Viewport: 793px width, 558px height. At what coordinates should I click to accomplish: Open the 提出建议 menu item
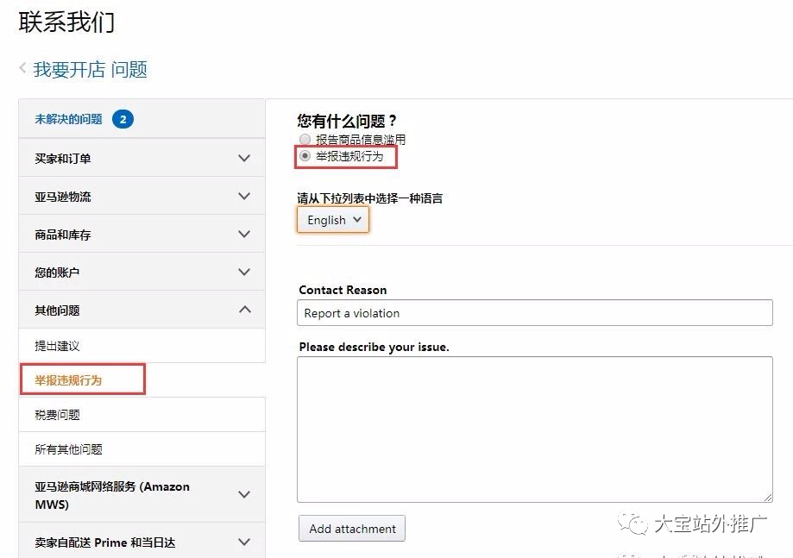click(57, 346)
